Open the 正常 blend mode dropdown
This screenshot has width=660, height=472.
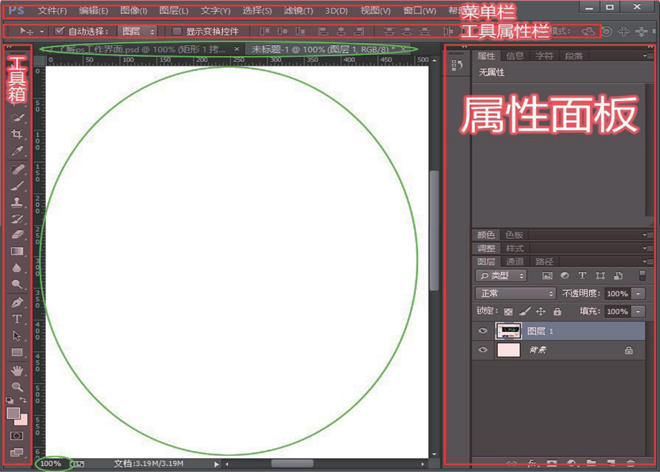pyautogui.click(x=516, y=293)
